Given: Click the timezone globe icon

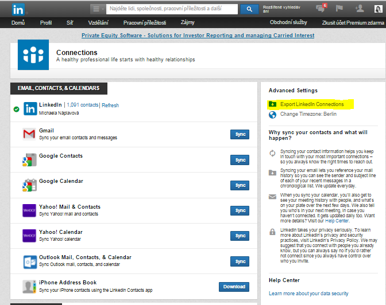Looking at the screenshot, I should 272,115.
